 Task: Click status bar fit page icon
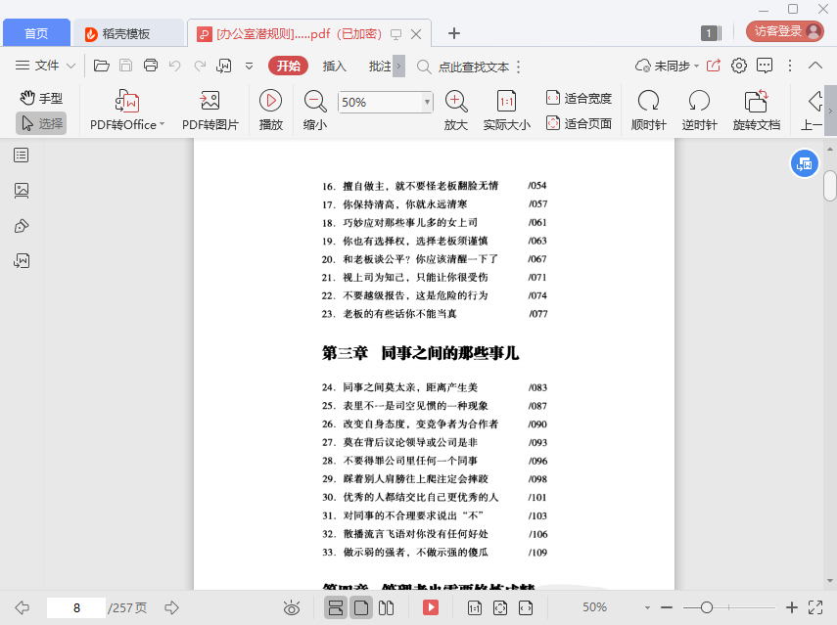[x=500, y=608]
